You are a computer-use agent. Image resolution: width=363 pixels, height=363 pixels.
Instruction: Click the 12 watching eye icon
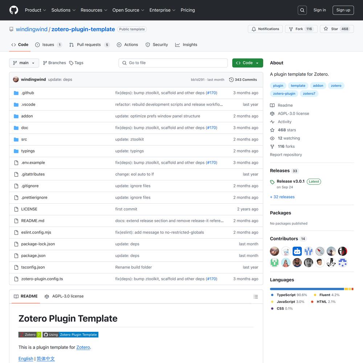pyautogui.click(x=272, y=138)
